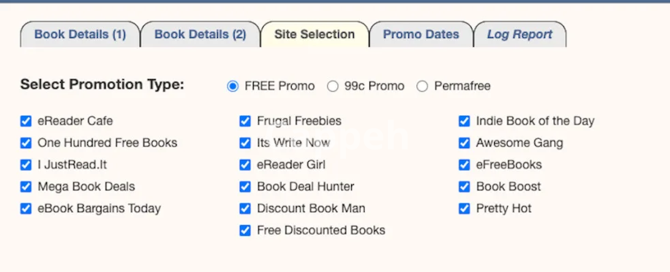Select the 99c Promo option
Viewport: 670px width, 272px height.
(x=333, y=86)
